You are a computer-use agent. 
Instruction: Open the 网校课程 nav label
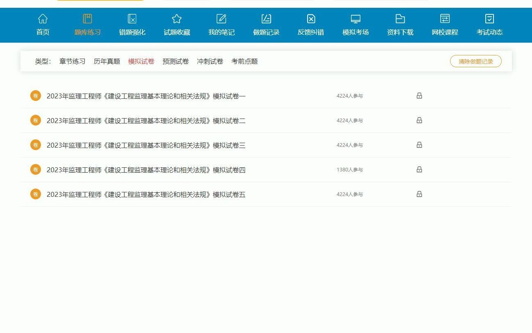coord(445,32)
